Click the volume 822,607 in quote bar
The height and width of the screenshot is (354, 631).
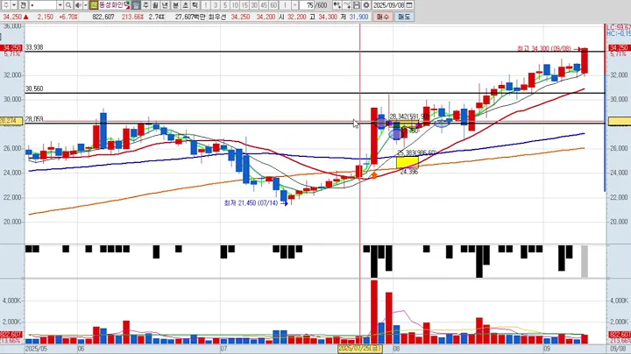103,17
